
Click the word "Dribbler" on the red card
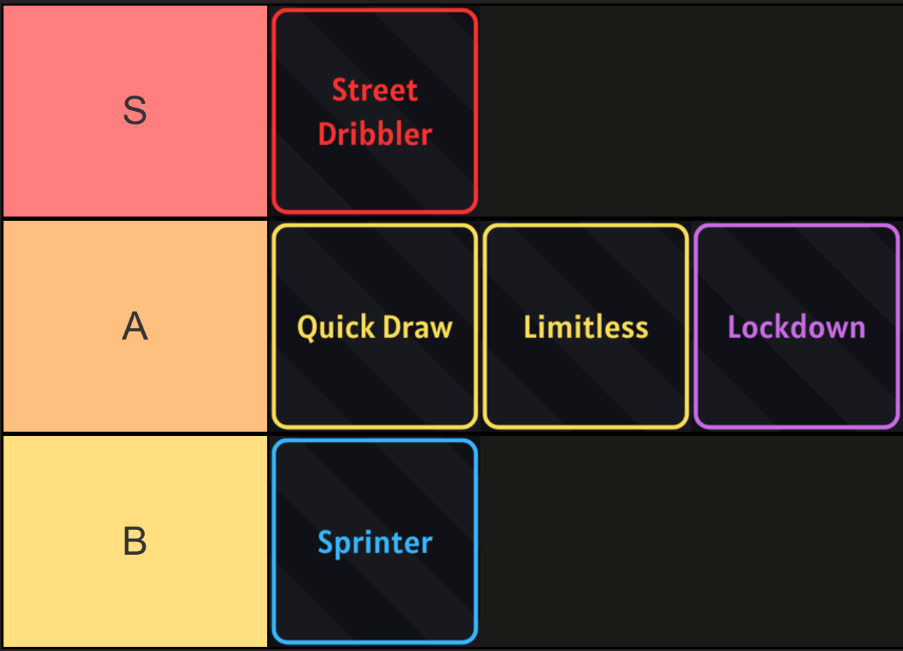[x=375, y=134]
